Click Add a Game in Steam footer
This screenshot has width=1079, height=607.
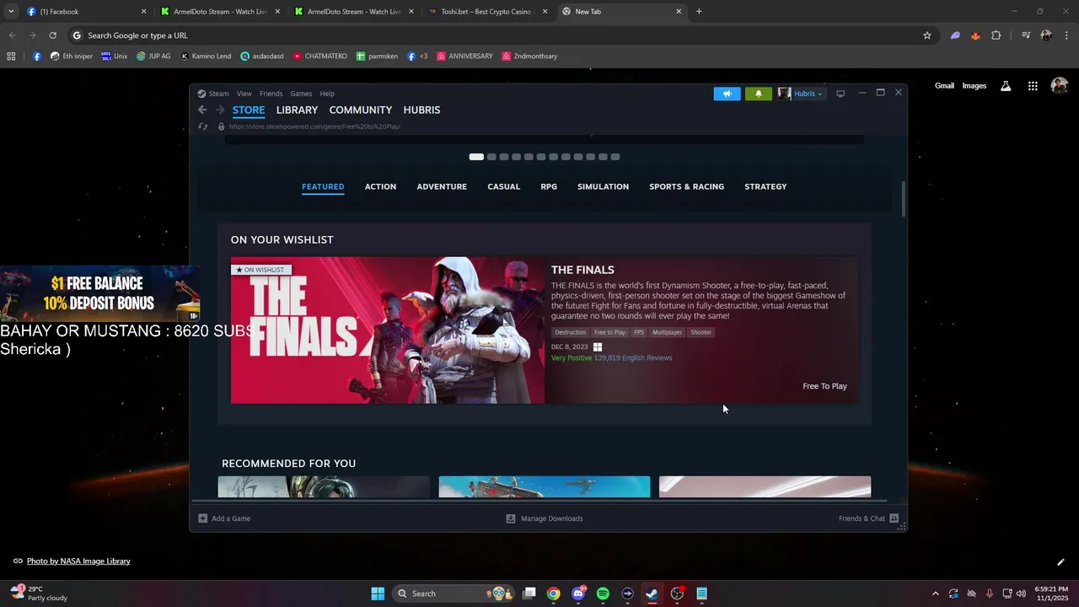click(x=224, y=518)
